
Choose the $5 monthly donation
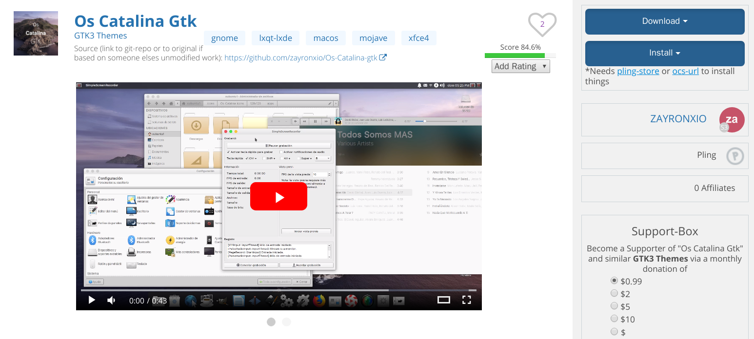click(x=614, y=306)
